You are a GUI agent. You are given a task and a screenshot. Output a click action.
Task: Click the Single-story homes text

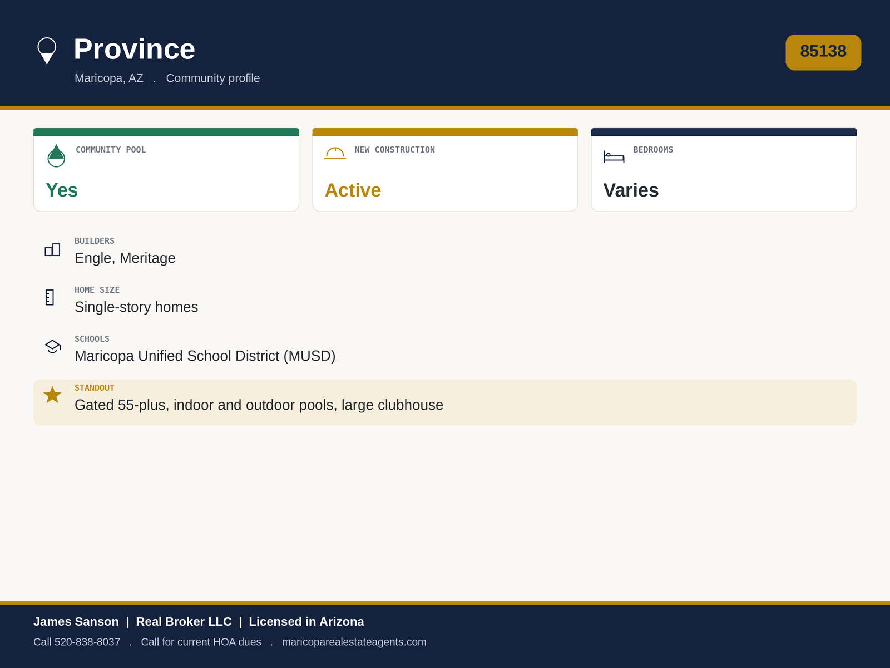click(x=136, y=307)
